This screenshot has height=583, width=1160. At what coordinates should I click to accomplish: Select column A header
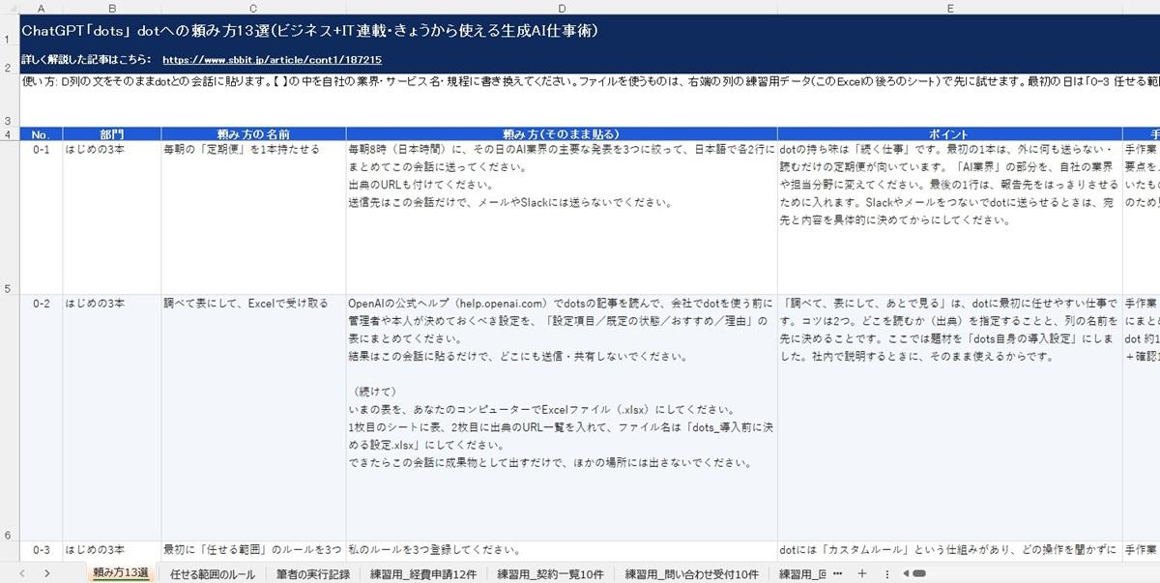click(x=41, y=8)
